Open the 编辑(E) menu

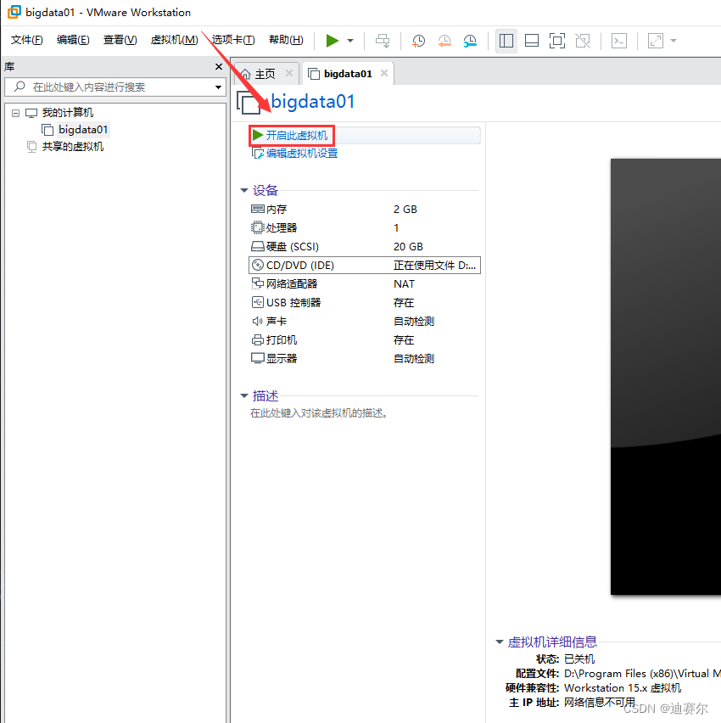point(73,40)
